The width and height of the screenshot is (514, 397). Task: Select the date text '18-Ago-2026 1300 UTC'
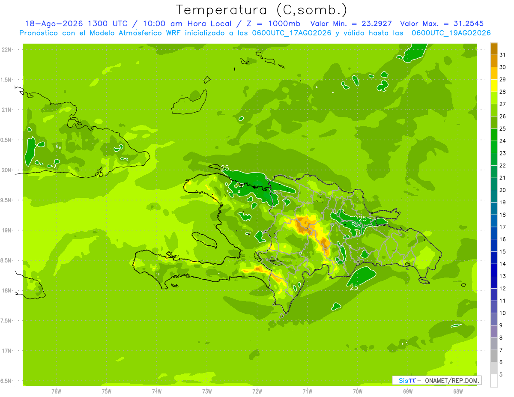click(x=76, y=24)
